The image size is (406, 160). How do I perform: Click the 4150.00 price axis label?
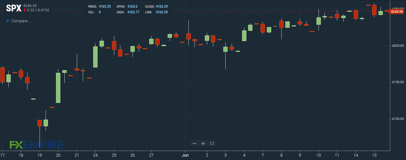click(397, 82)
